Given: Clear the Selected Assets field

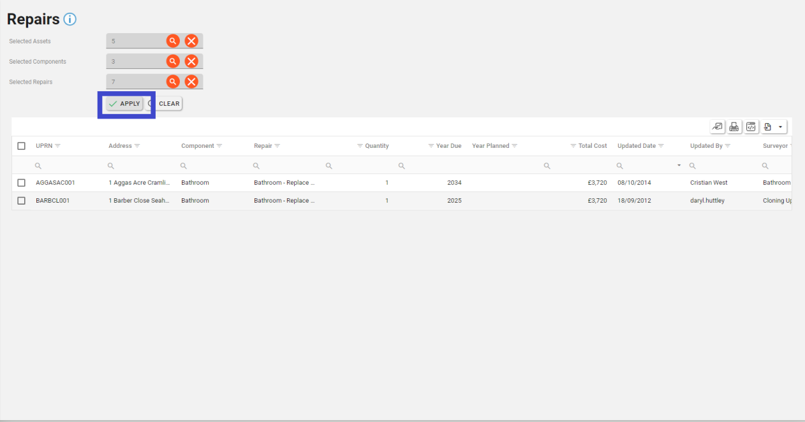Looking at the screenshot, I should (191, 41).
